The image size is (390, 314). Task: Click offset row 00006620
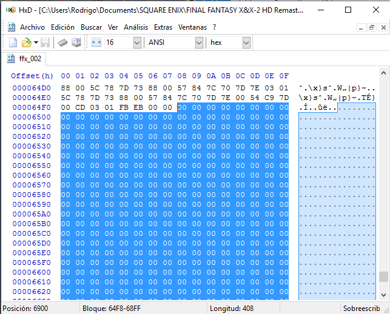click(32, 292)
